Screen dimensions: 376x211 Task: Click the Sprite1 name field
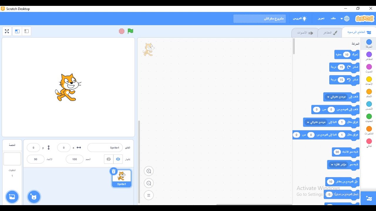[x=105, y=148]
